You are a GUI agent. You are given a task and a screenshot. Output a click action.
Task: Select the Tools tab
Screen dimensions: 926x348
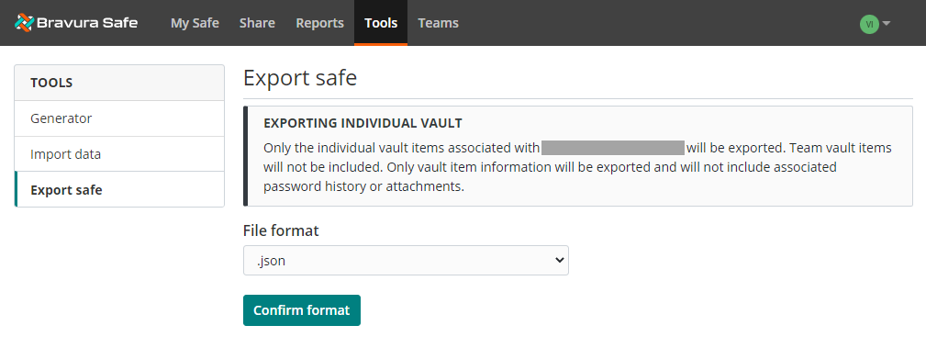pos(381,23)
